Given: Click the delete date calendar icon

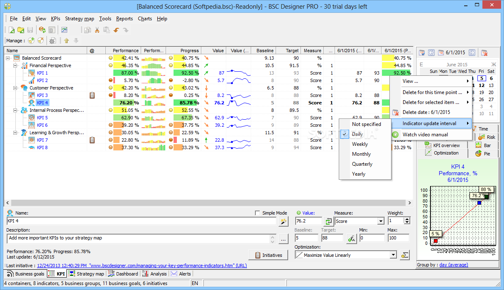Looking at the screenshot, I should click(484, 53).
